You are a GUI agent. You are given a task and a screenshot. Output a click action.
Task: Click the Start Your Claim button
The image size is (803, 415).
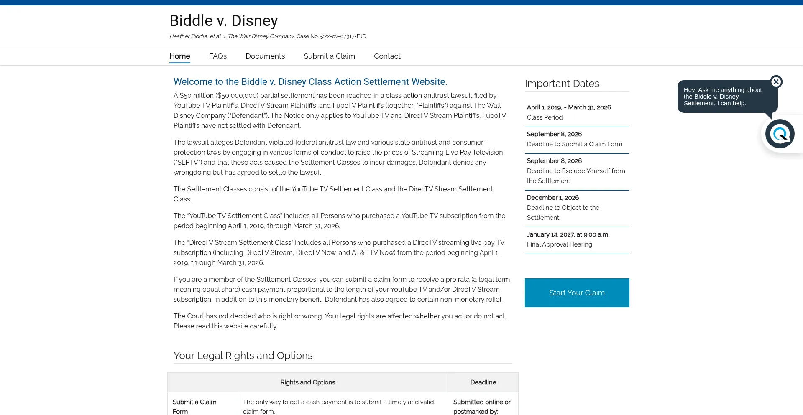point(577,293)
